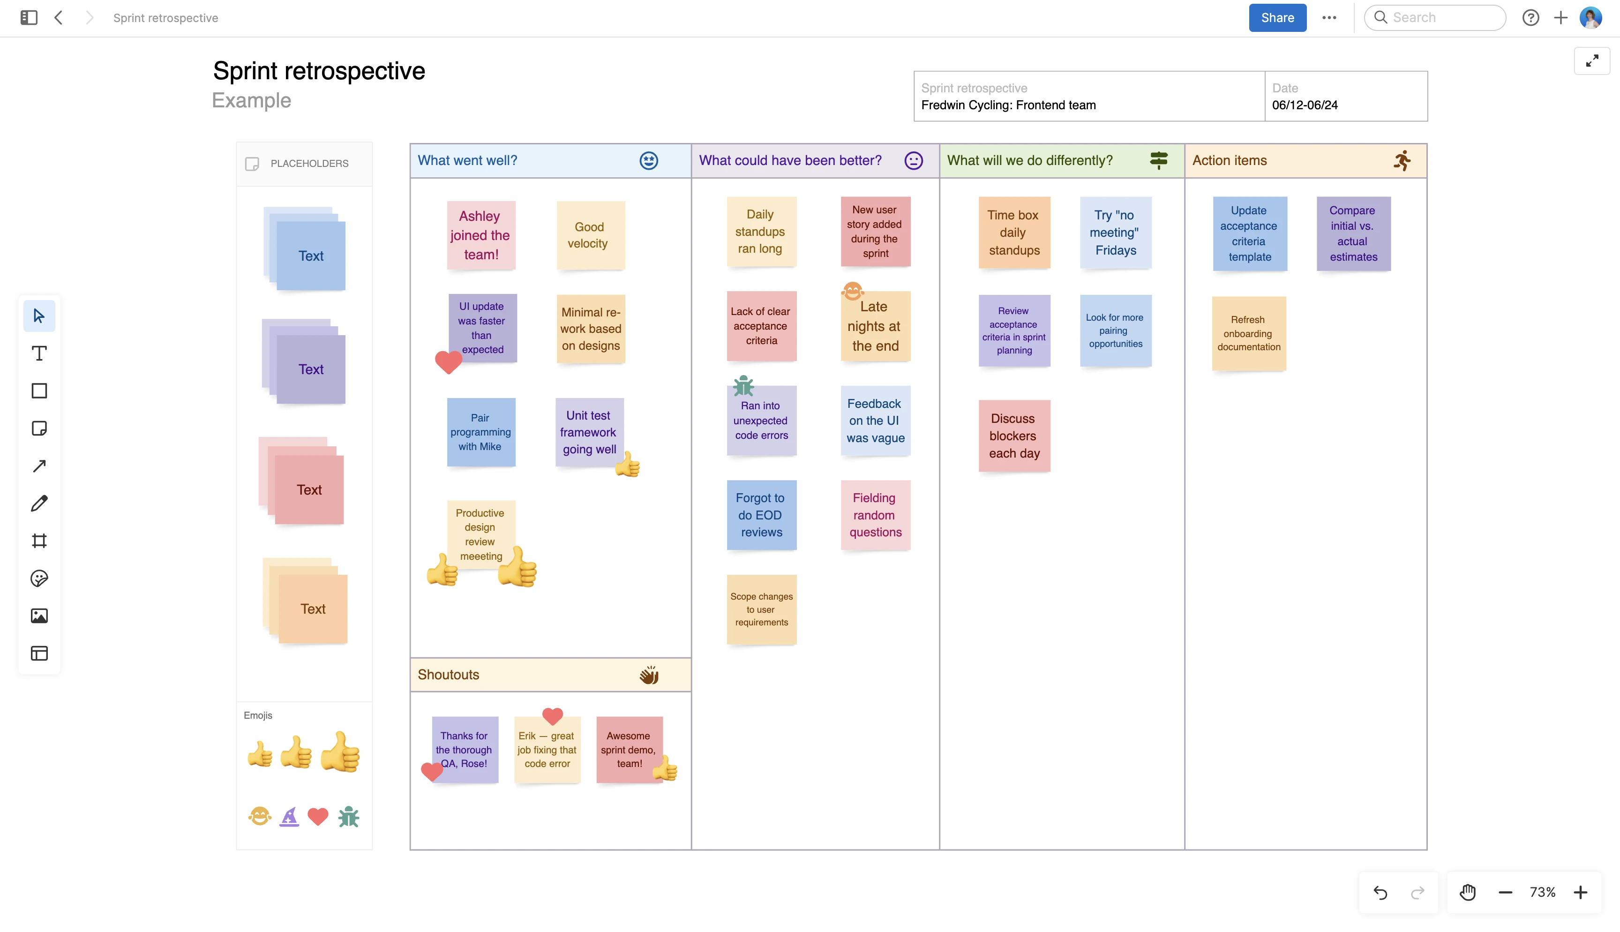
Task: Toggle the left sidebar panel
Action: click(x=28, y=17)
